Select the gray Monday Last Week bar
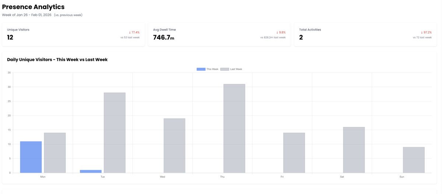442x194 pixels. [55, 152]
